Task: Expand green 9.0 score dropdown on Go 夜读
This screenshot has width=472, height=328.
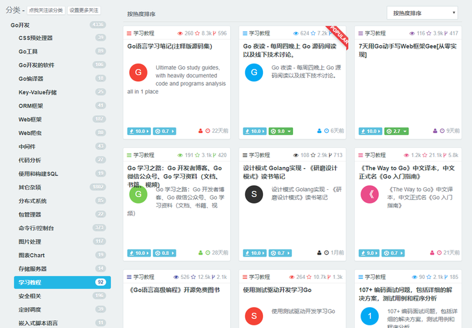Action: coord(281,132)
